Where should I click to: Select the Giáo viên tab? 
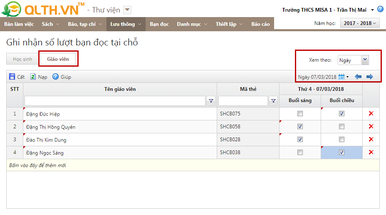(x=58, y=59)
